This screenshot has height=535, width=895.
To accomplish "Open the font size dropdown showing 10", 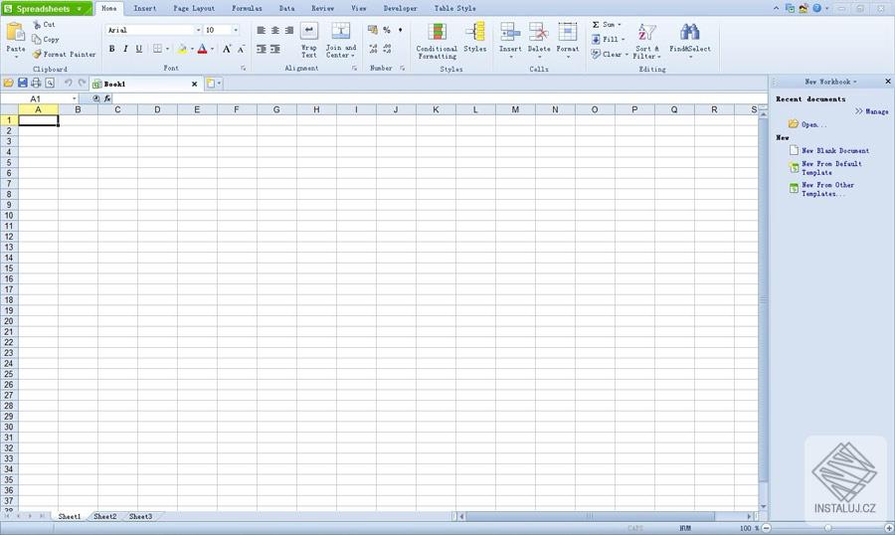I will (236, 30).
